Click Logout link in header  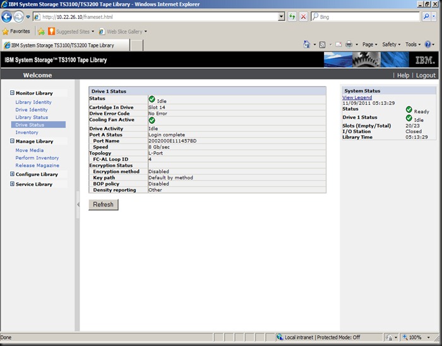(426, 75)
